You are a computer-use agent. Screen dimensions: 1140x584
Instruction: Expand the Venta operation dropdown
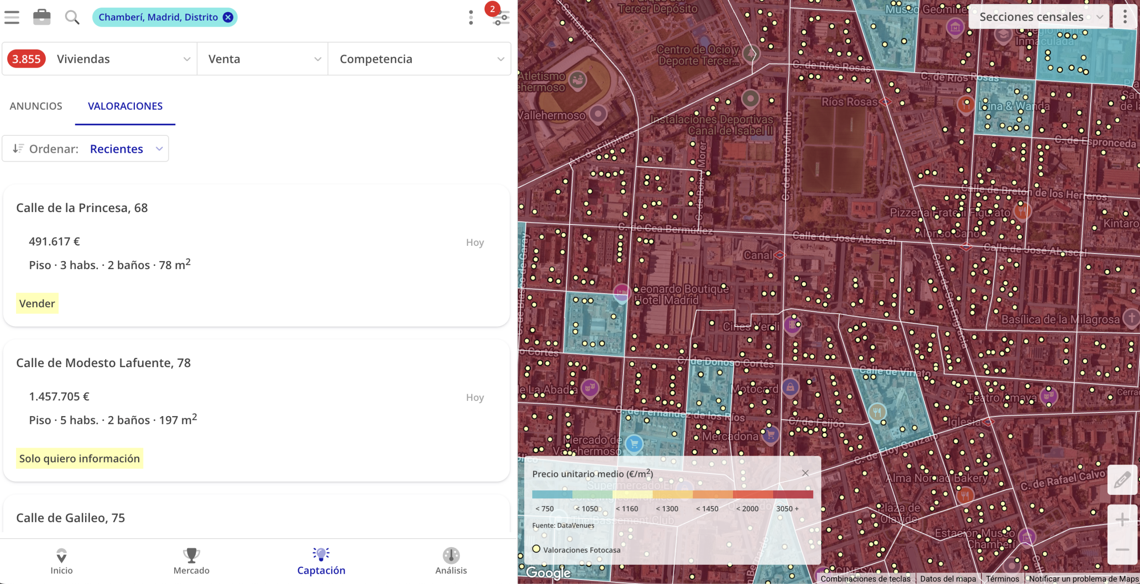263,59
